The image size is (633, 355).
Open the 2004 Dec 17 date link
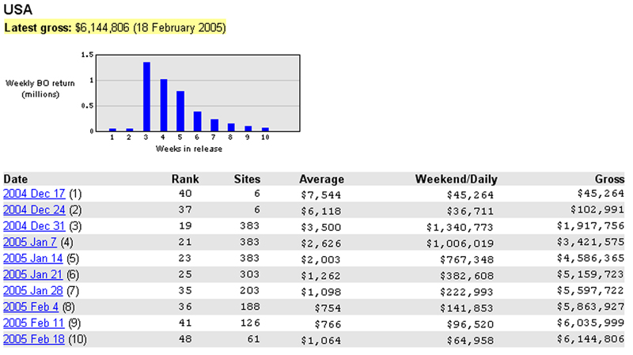pos(34,194)
